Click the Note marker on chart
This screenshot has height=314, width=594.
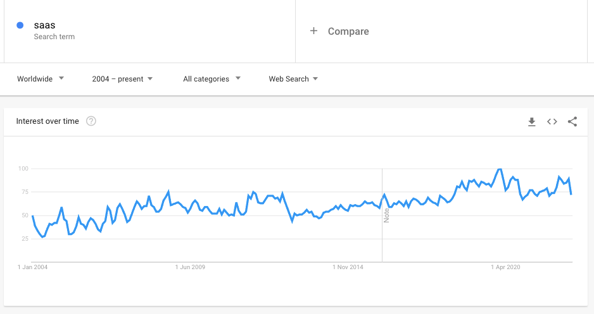386,215
